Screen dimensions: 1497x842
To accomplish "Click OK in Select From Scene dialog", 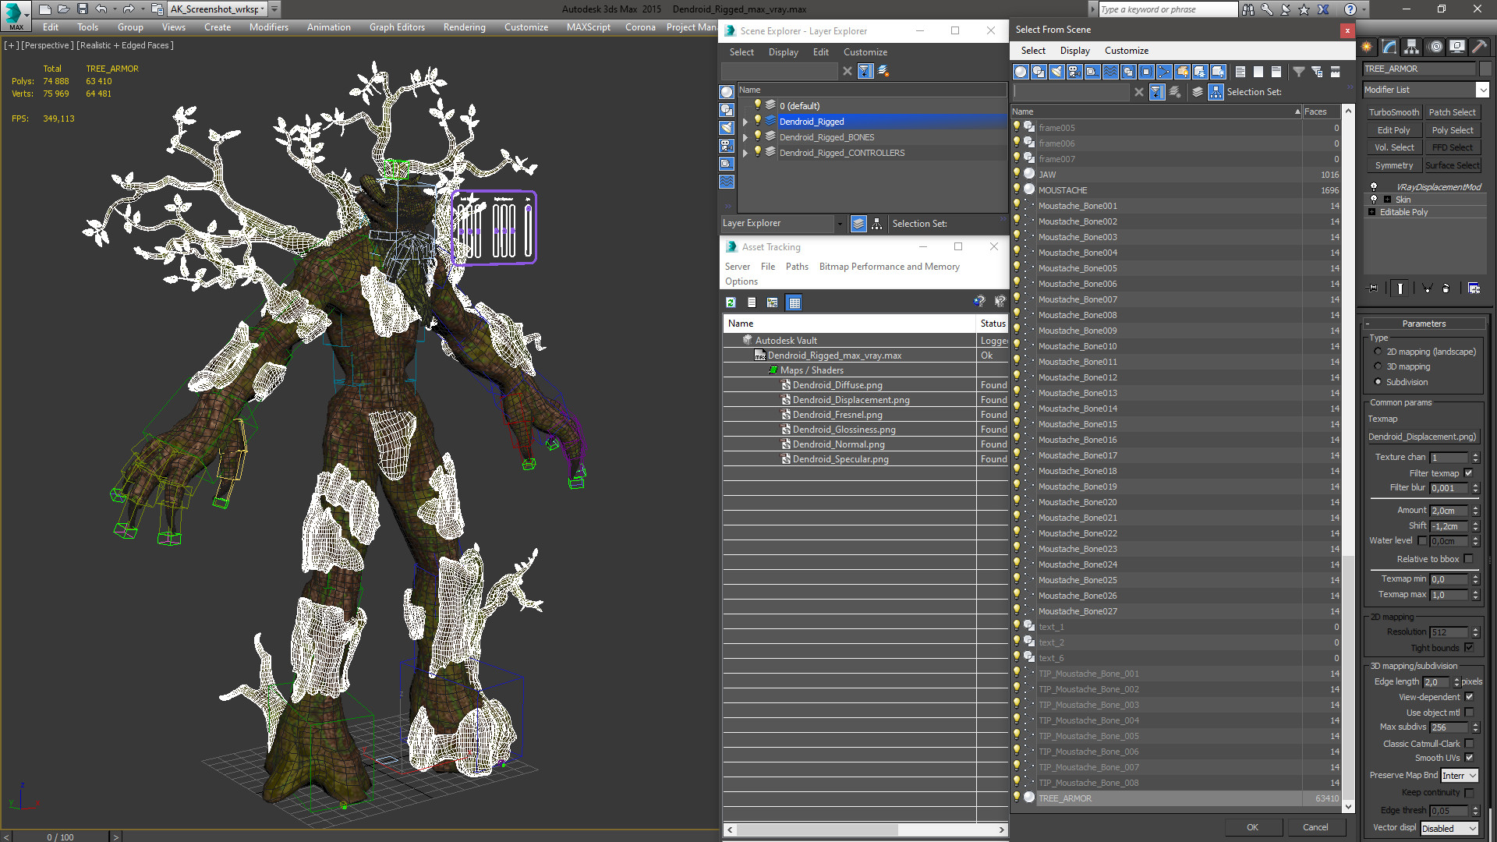I will (1252, 827).
